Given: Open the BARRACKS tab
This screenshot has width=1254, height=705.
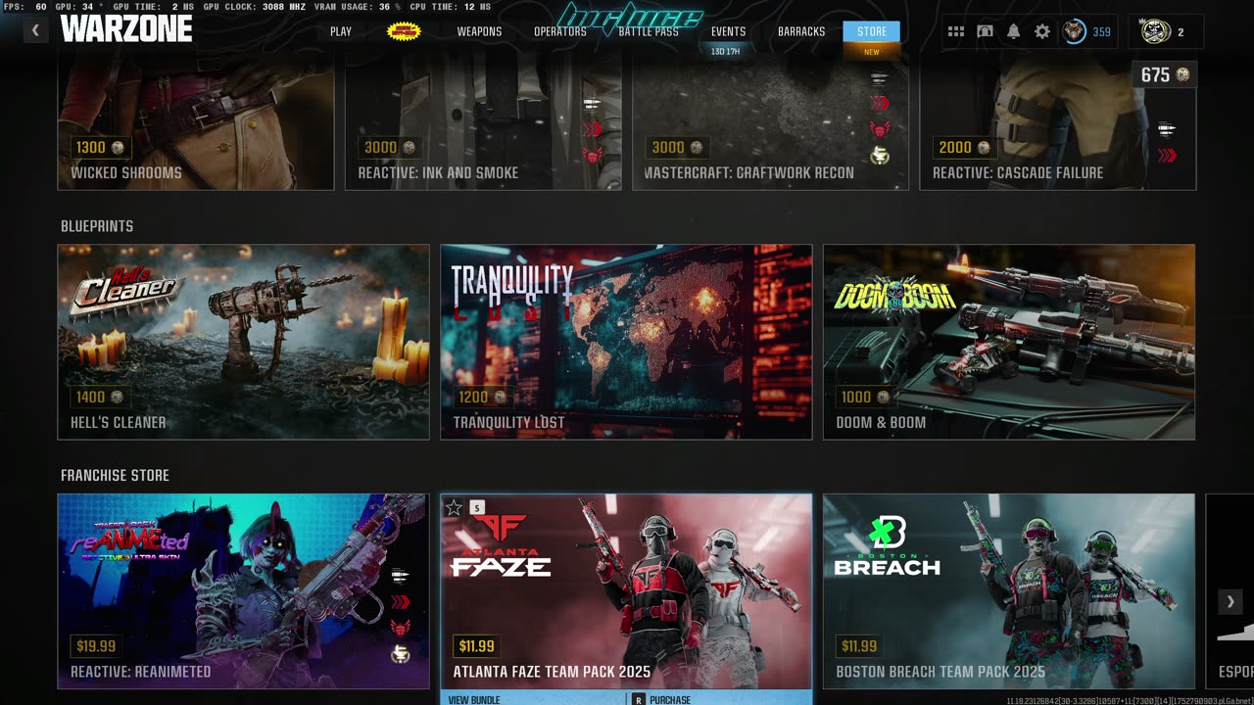Looking at the screenshot, I should [x=801, y=31].
